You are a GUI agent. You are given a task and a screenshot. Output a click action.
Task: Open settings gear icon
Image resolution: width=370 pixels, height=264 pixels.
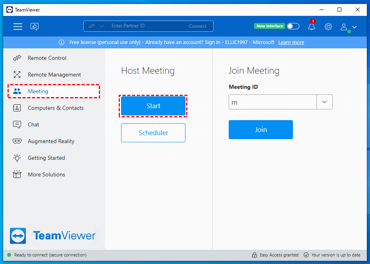328,27
